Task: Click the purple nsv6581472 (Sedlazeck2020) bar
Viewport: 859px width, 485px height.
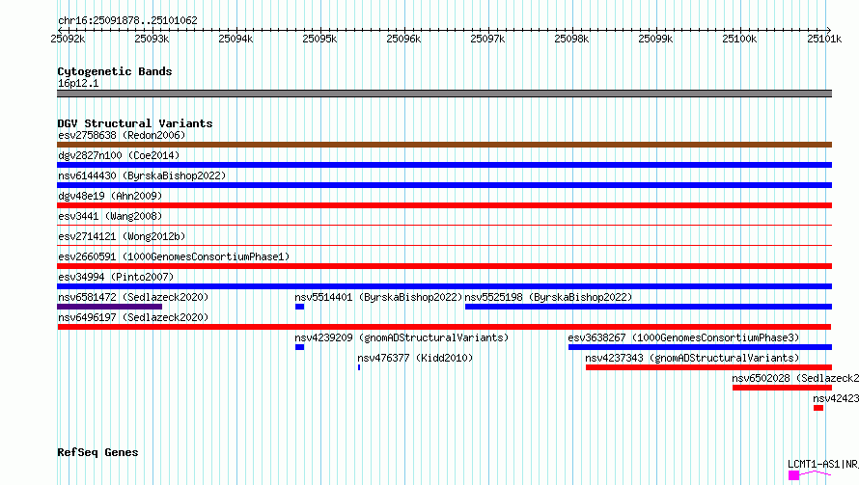Action: (x=110, y=307)
